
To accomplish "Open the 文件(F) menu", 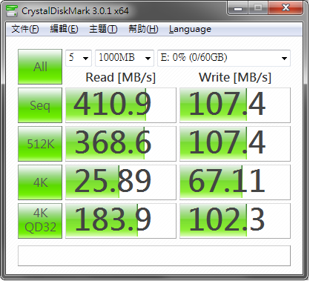I will (x=25, y=29).
